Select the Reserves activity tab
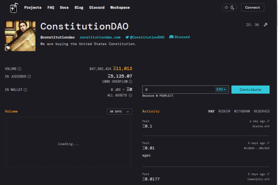This screenshot has height=185, width=278. tap(262, 111)
